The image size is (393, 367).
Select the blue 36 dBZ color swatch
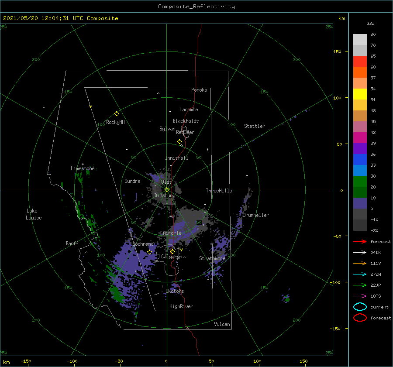pyautogui.click(x=360, y=160)
